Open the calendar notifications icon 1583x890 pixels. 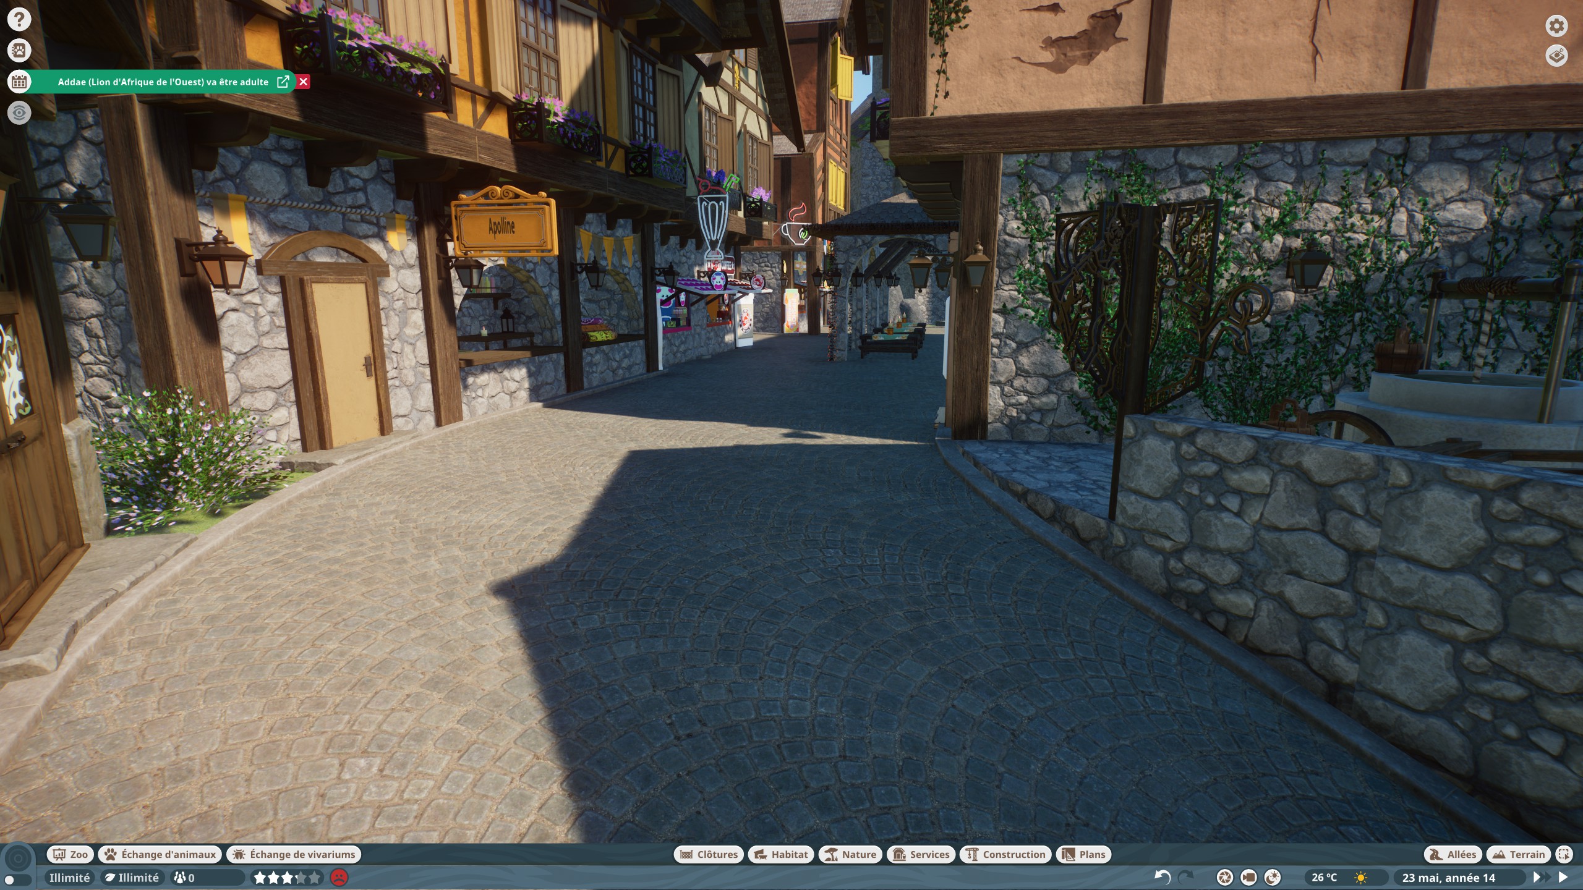[x=19, y=82]
